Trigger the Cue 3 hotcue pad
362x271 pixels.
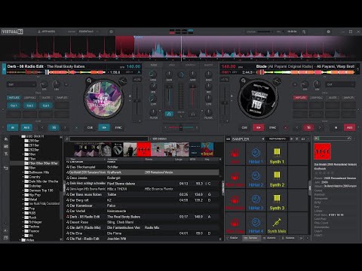(46, 105)
